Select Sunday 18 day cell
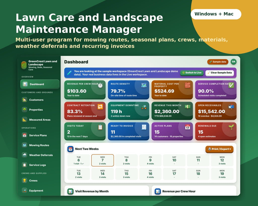Screen dimensions: 258x206 [198, 174]
